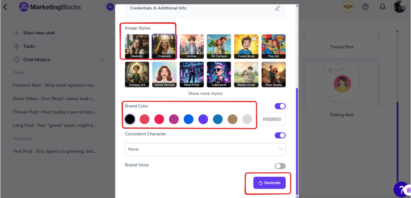This screenshot has height=198, width=411.
Task: Open the help question mark icon in header
Action: [365, 7]
